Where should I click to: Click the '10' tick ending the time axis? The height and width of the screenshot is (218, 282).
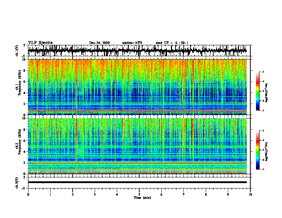[250, 194]
